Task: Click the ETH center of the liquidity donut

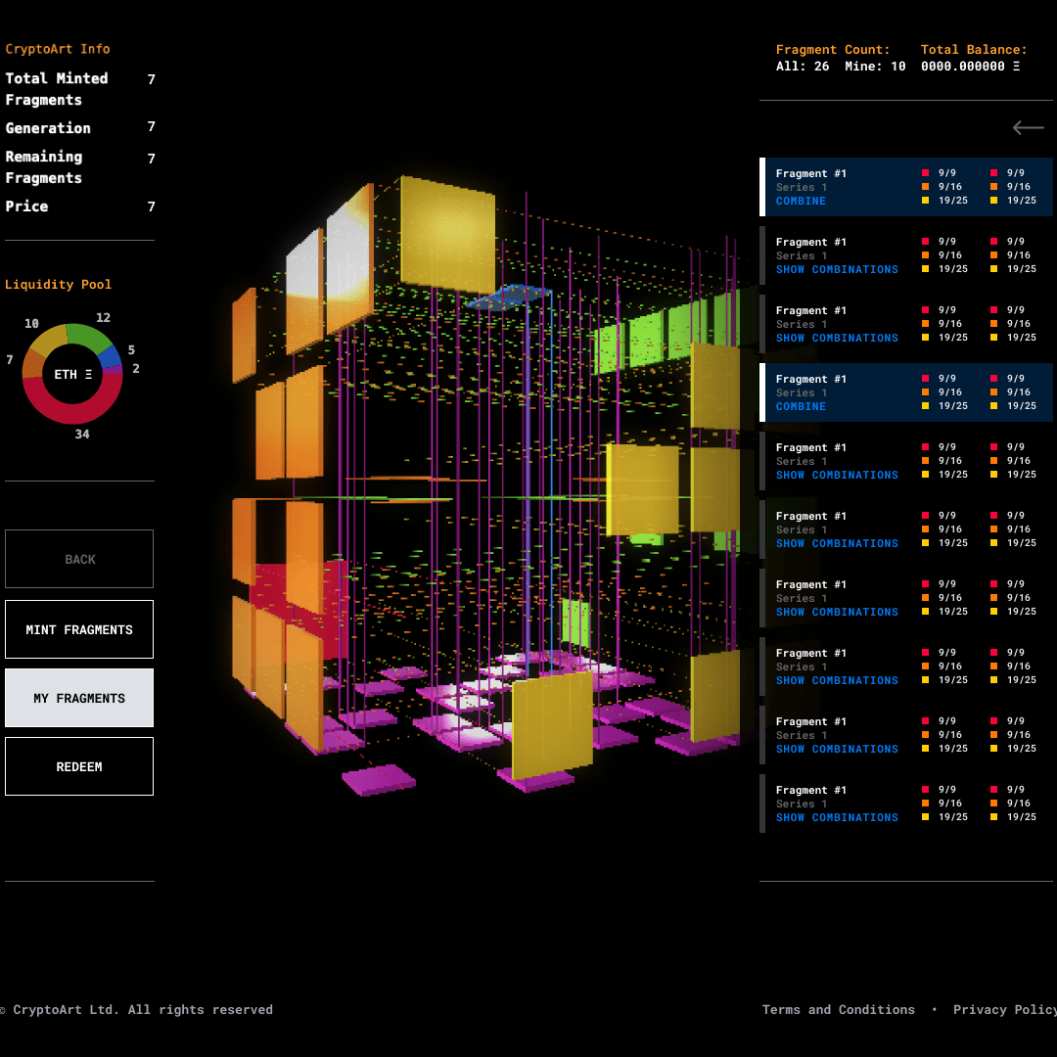Action: tap(72, 375)
